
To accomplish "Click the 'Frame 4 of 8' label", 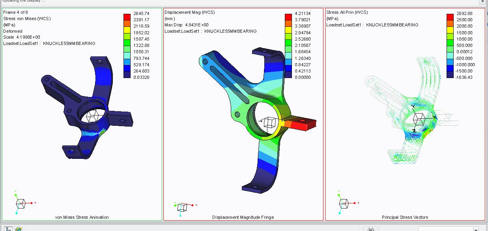I will [x=15, y=13].
